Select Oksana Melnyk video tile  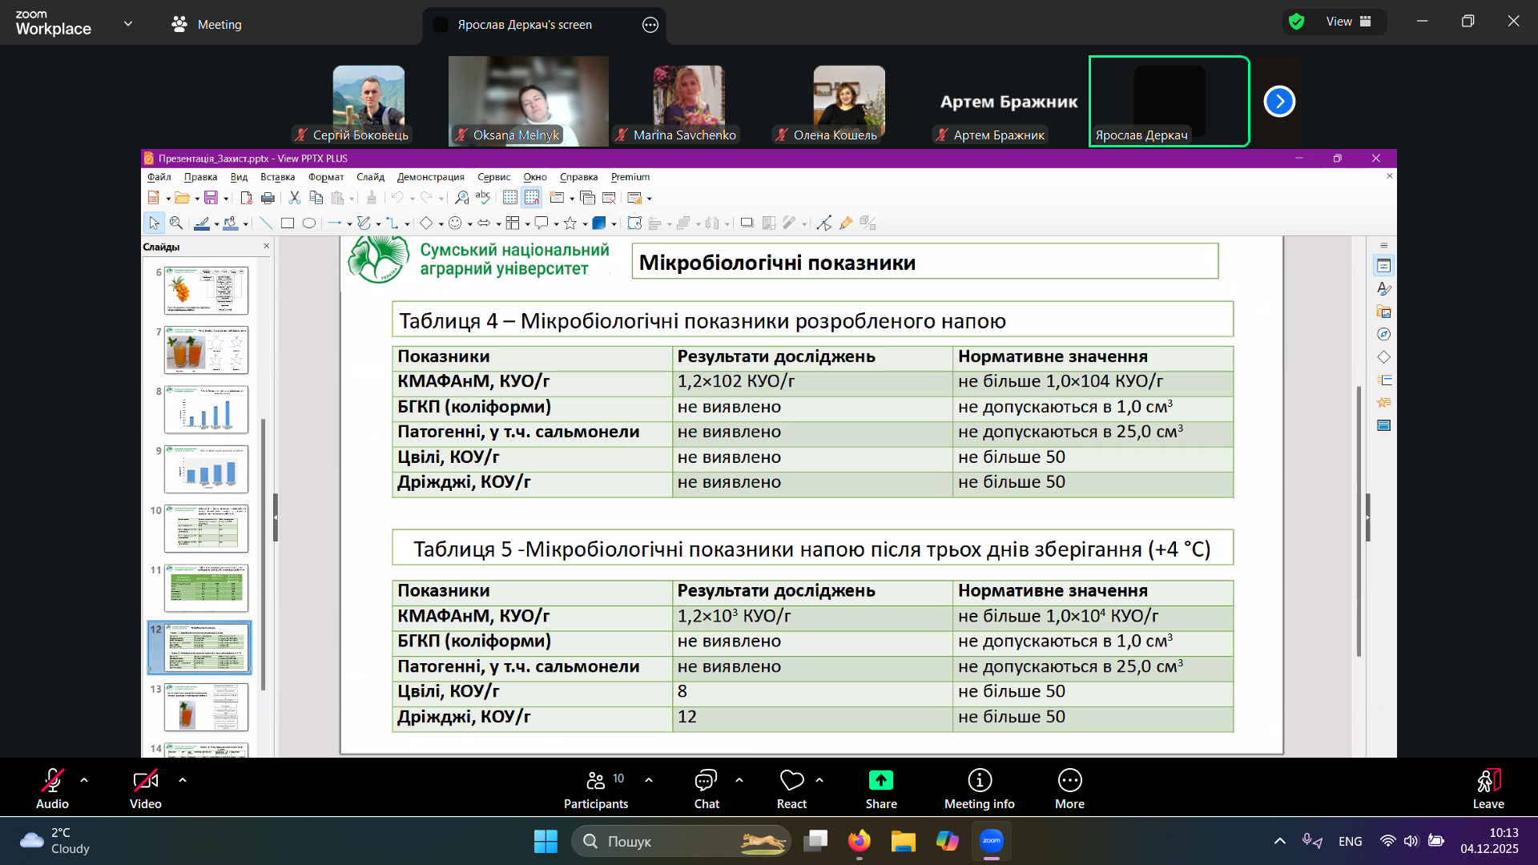pyautogui.click(x=528, y=100)
